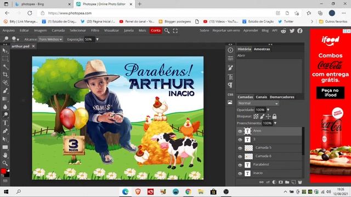Open the CSS panel icon
Image resolution: width=351 pixels, height=197 pixels.
(230, 95)
